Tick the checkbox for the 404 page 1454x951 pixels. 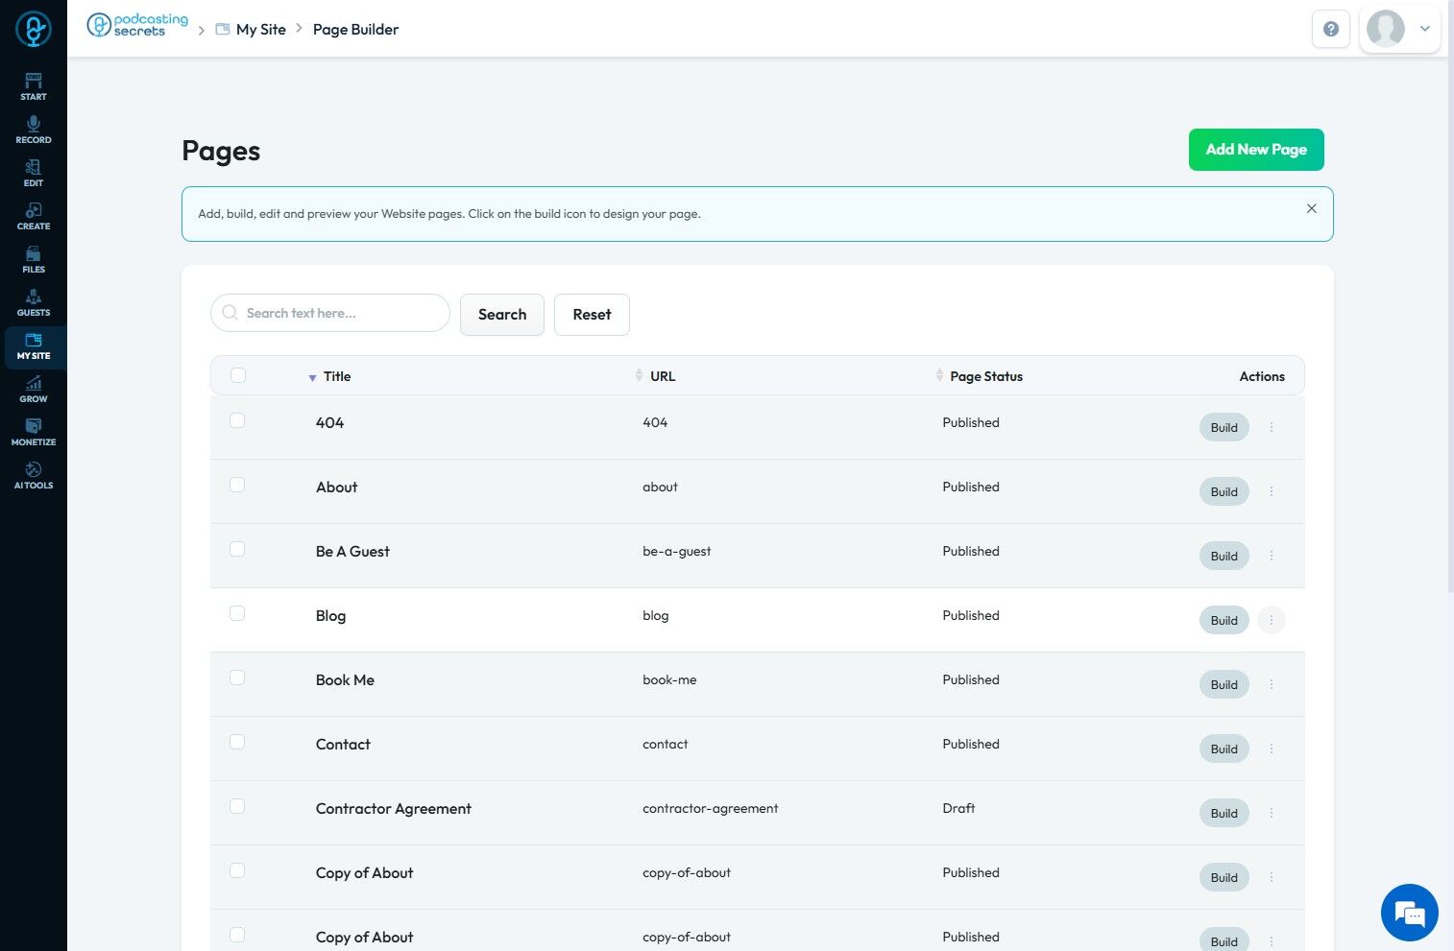[x=237, y=420]
